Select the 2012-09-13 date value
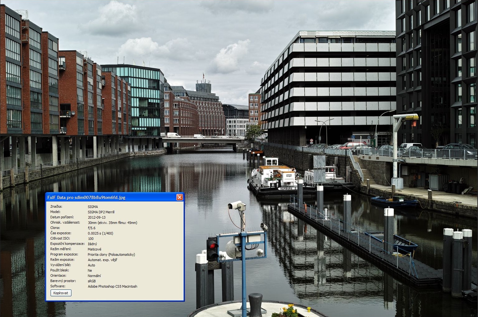 [96, 217]
